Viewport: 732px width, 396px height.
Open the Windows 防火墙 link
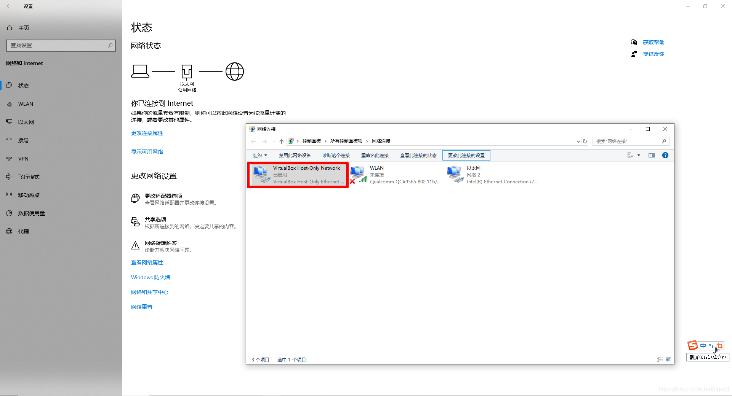(151, 277)
